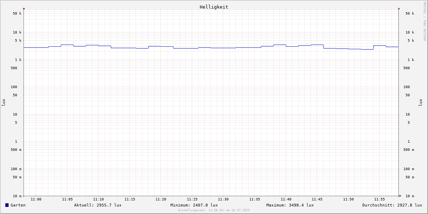
Task: Click the 11:55 time axis label
Action: point(379,199)
